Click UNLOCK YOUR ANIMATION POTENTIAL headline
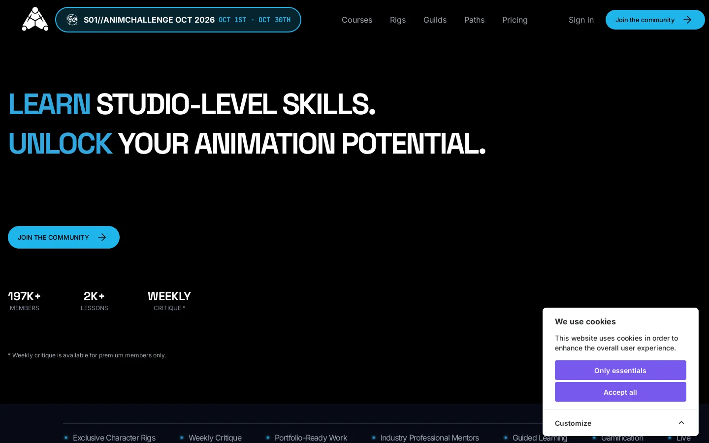This screenshot has width=709, height=443. point(247,143)
